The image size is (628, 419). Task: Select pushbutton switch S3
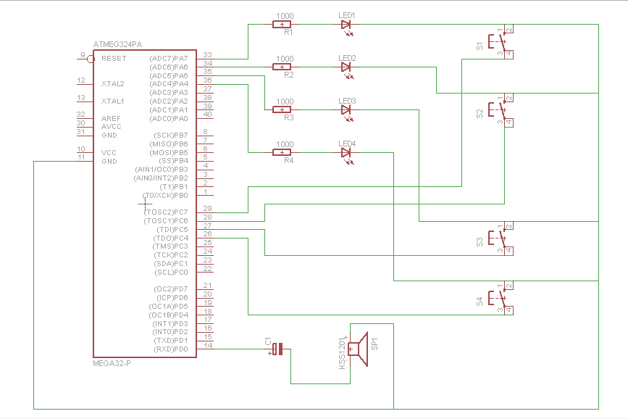pyautogui.click(x=501, y=238)
